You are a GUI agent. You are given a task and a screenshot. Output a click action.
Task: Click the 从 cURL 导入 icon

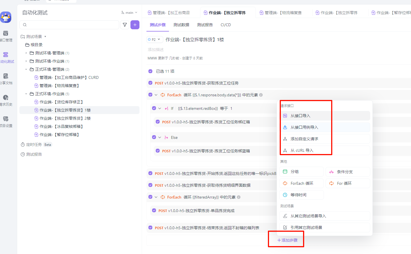click(x=285, y=150)
